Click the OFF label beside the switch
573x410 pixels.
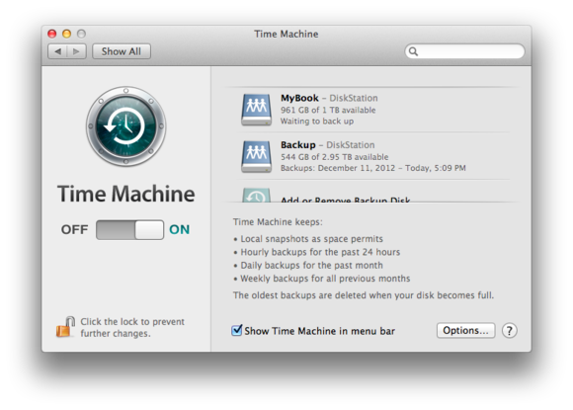click(x=74, y=230)
